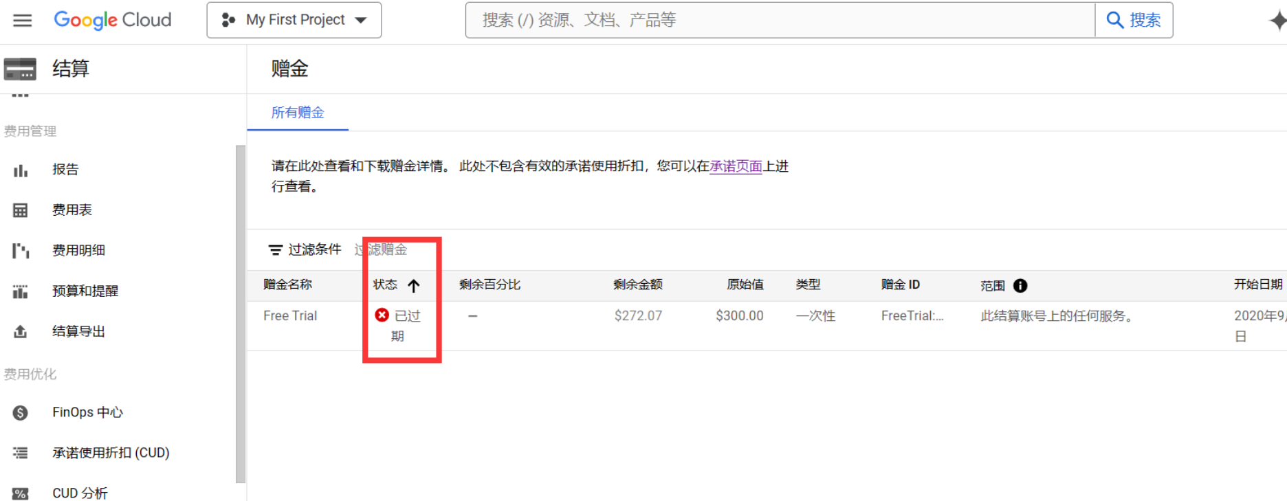Select the Free Trial credit name cell
Viewport: 1287px width, 501px height.
point(290,316)
